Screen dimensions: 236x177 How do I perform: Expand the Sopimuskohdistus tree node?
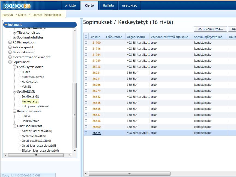click(x=15, y=37)
